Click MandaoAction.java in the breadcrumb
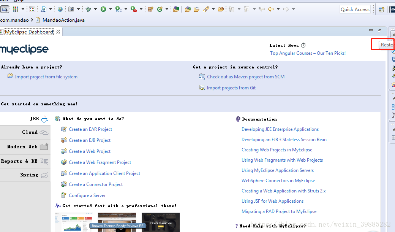 point(63,20)
